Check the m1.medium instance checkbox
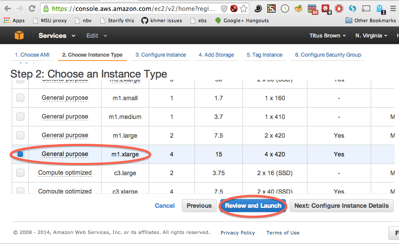 coord(20,117)
